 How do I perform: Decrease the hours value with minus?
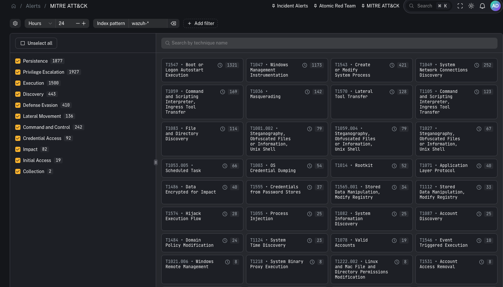tap(78, 23)
